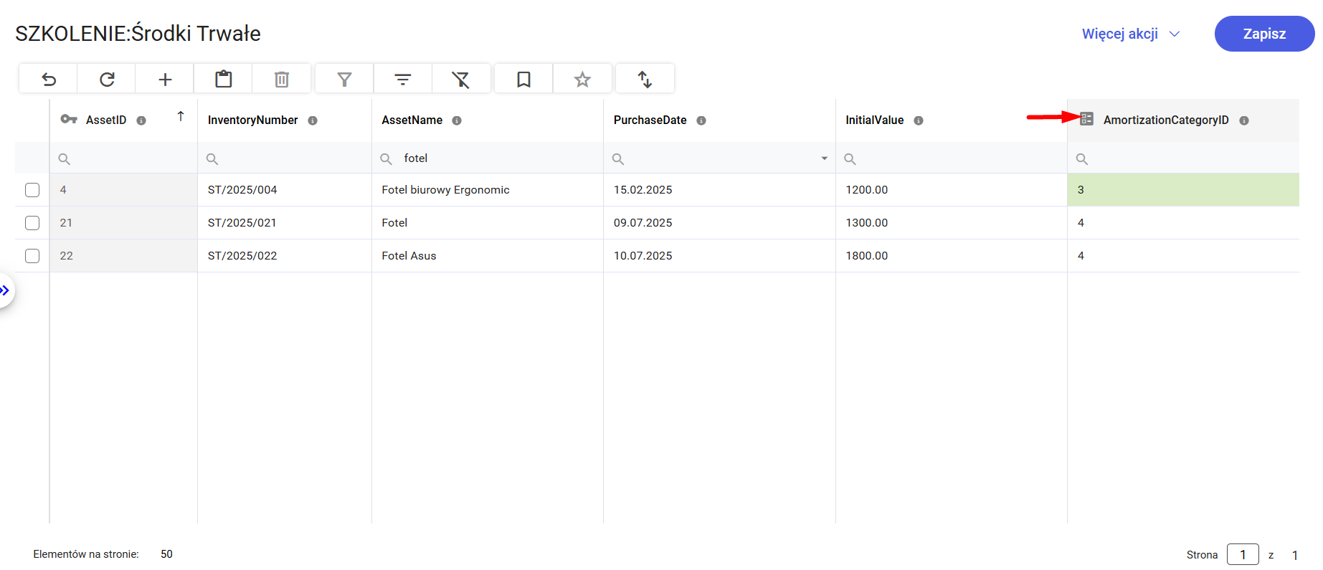Click the clipboard paste toolbar icon
The image size is (1323, 570).
click(224, 79)
